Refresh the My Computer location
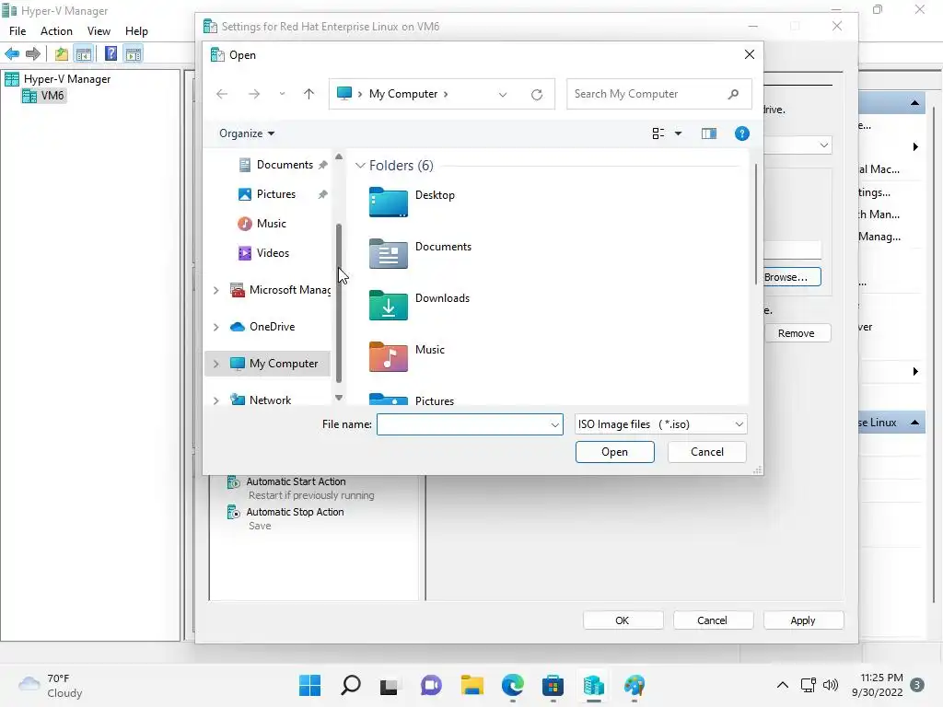 pos(537,95)
